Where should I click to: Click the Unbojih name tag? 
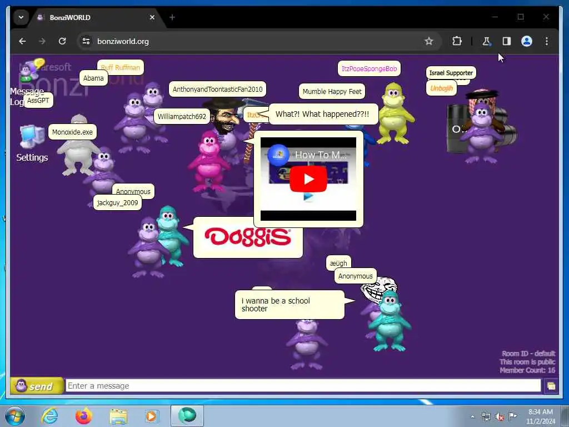(x=441, y=88)
